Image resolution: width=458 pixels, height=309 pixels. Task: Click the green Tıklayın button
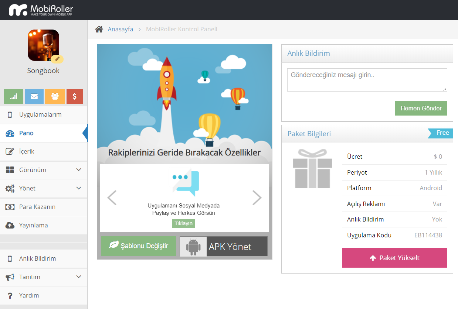pos(183,224)
